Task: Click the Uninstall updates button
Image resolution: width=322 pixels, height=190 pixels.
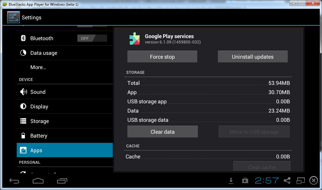Action: [253, 57]
